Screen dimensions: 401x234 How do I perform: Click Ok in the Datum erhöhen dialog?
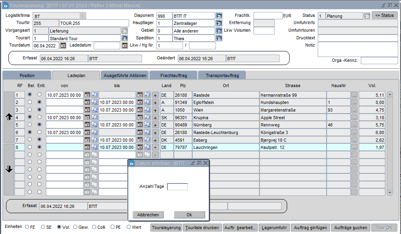(189, 215)
